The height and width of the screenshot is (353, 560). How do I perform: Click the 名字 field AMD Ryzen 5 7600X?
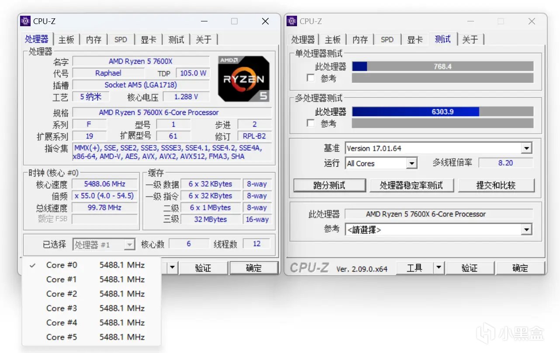(141, 61)
